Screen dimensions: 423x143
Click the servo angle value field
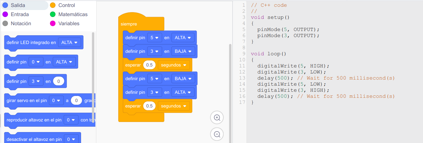[x=76, y=100]
